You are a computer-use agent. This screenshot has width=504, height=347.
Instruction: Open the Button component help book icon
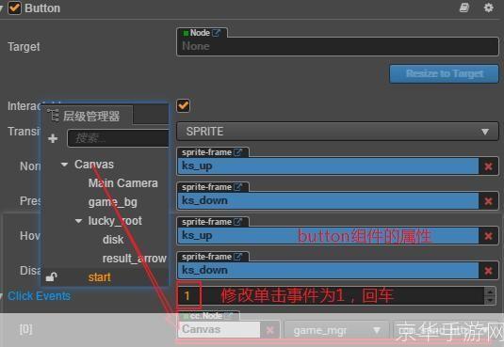(463, 8)
